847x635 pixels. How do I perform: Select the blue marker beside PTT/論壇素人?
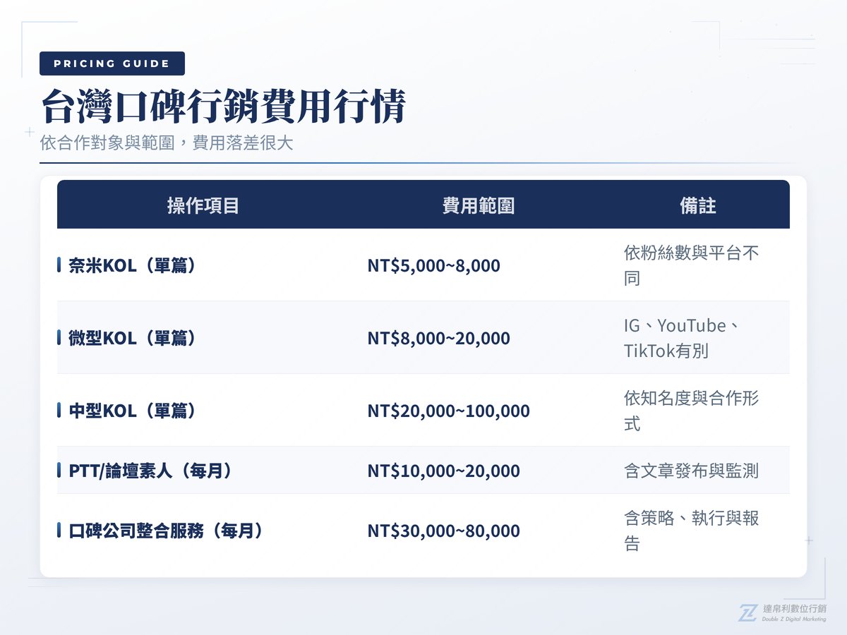tap(59, 471)
